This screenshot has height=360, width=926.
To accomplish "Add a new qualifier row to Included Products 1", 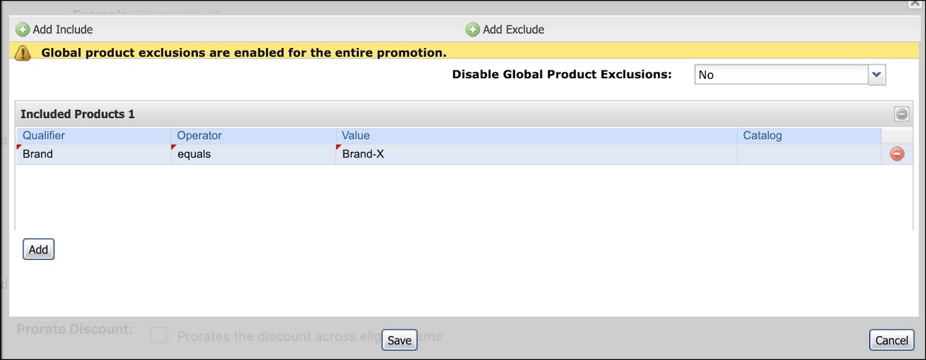I will (x=38, y=249).
